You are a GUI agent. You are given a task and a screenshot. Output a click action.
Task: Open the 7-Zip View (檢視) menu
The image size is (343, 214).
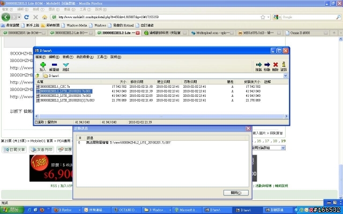pyautogui.click(x=68, y=57)
